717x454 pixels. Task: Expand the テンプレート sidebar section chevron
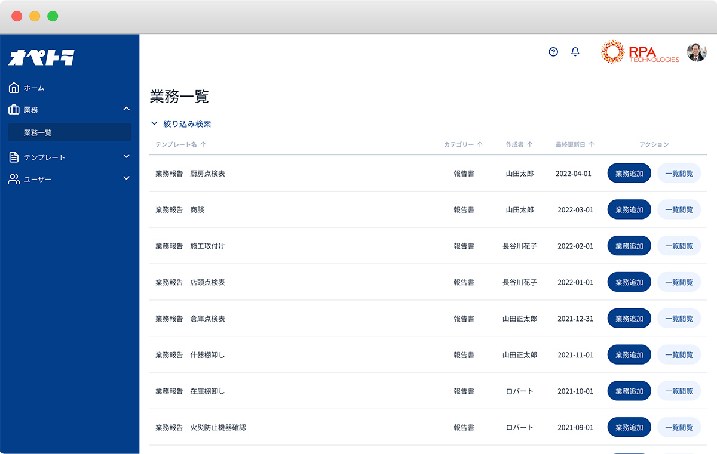(126, 156)
